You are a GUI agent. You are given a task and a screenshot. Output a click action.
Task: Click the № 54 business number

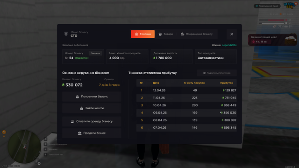tap(69, 58)
